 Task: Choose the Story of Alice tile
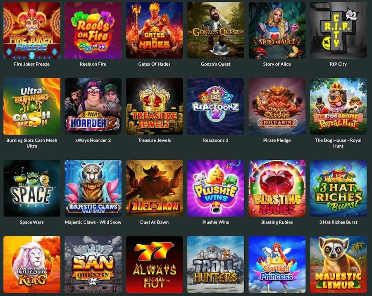277,30
